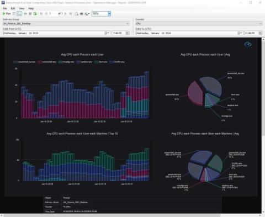Go to the previous report page

point(46,14)
